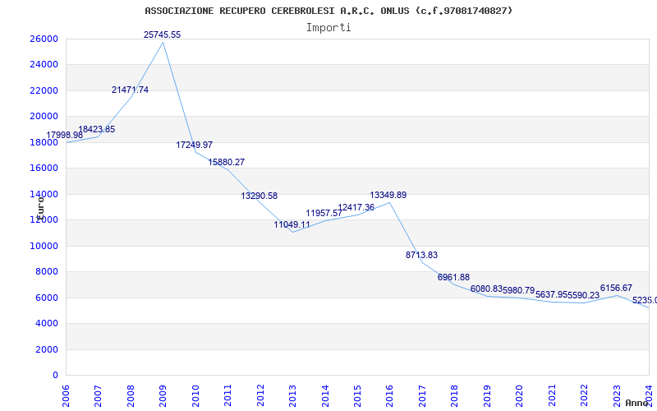Select data label 13290.58

tap(259, 196)
